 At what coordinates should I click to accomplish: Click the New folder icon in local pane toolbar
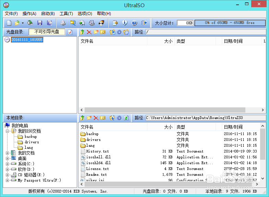pyautogui.click(x=89, y=118)
